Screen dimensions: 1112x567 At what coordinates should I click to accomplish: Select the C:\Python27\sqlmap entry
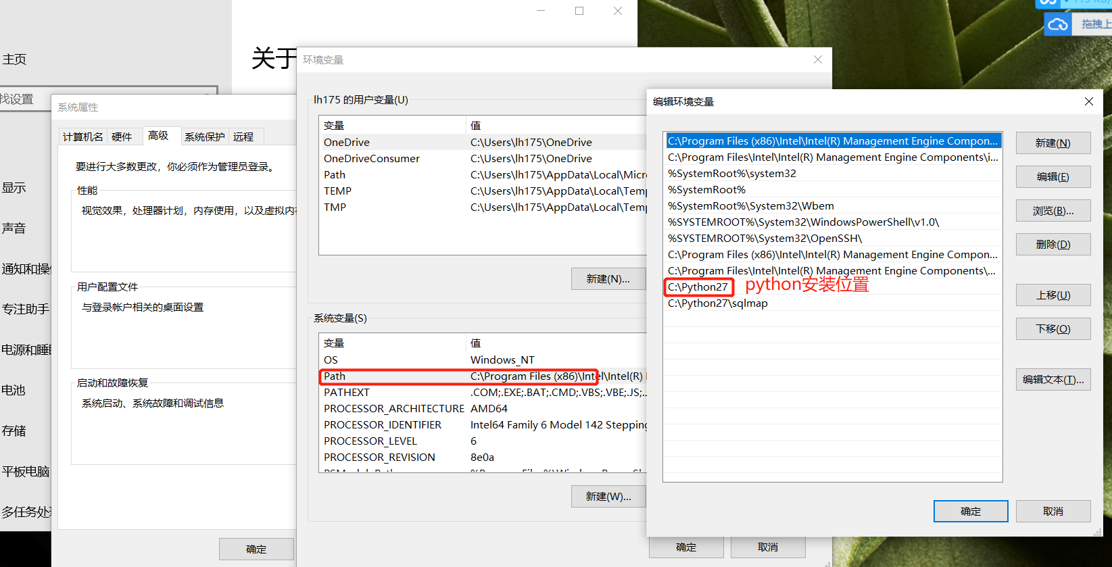[832, 303]
